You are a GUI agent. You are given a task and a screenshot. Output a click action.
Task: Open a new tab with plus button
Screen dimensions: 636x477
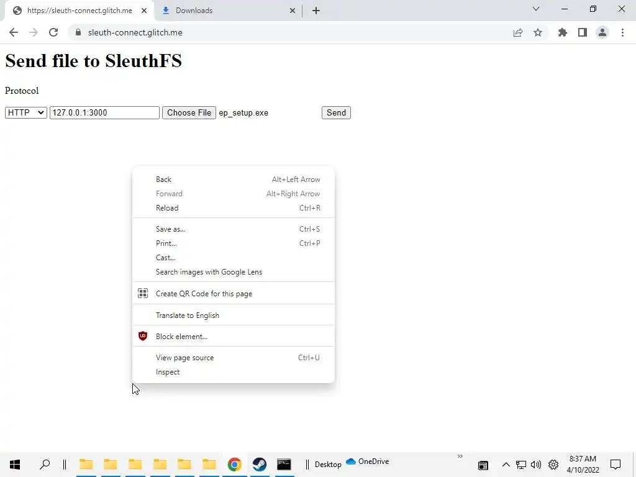316,11
